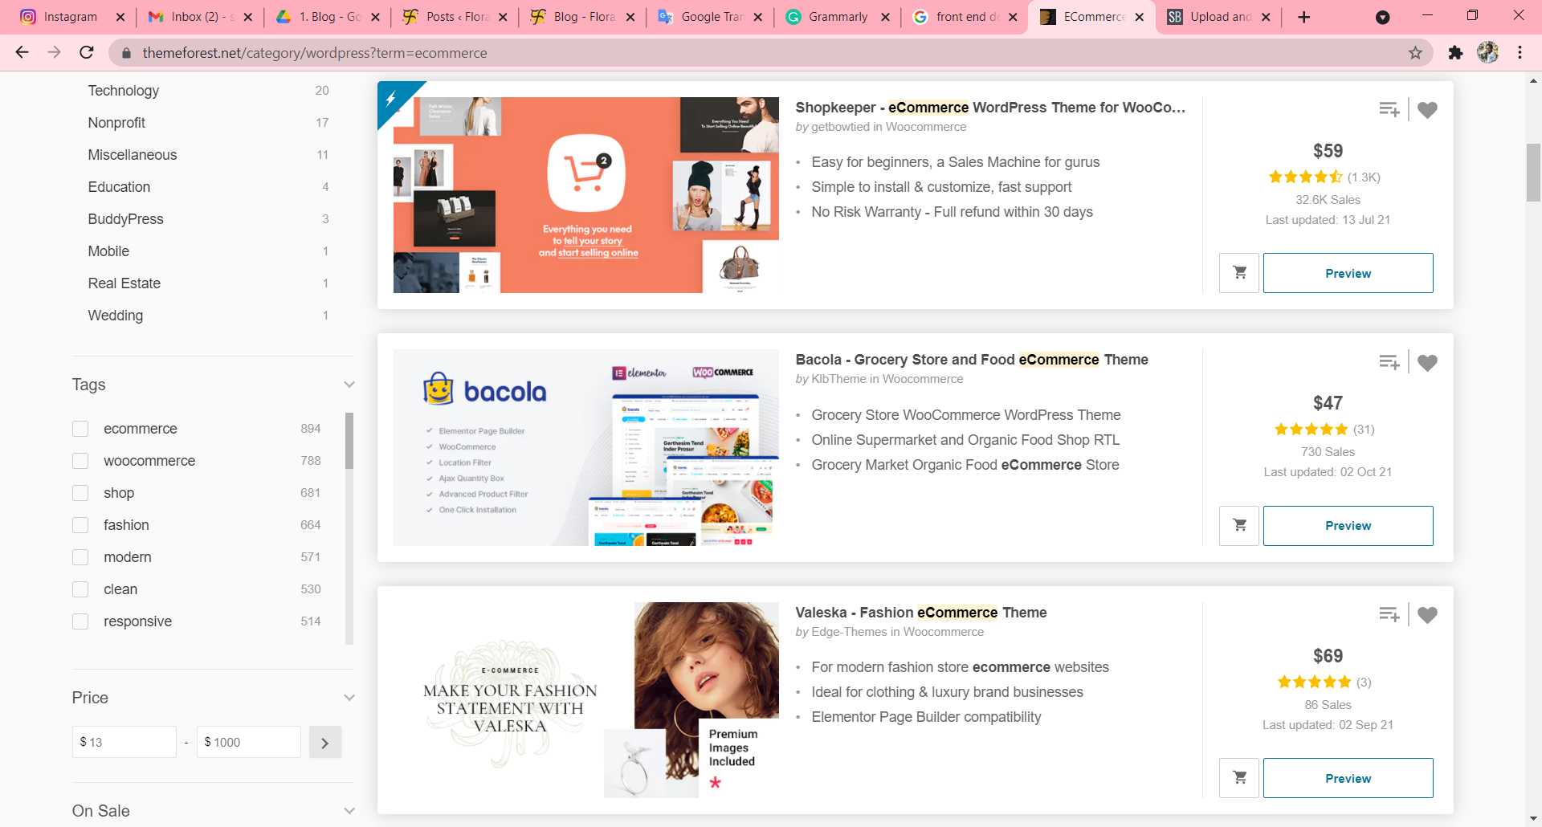Check the clean tag filter
Screen dimensions: 1542x827
[80, 589]
